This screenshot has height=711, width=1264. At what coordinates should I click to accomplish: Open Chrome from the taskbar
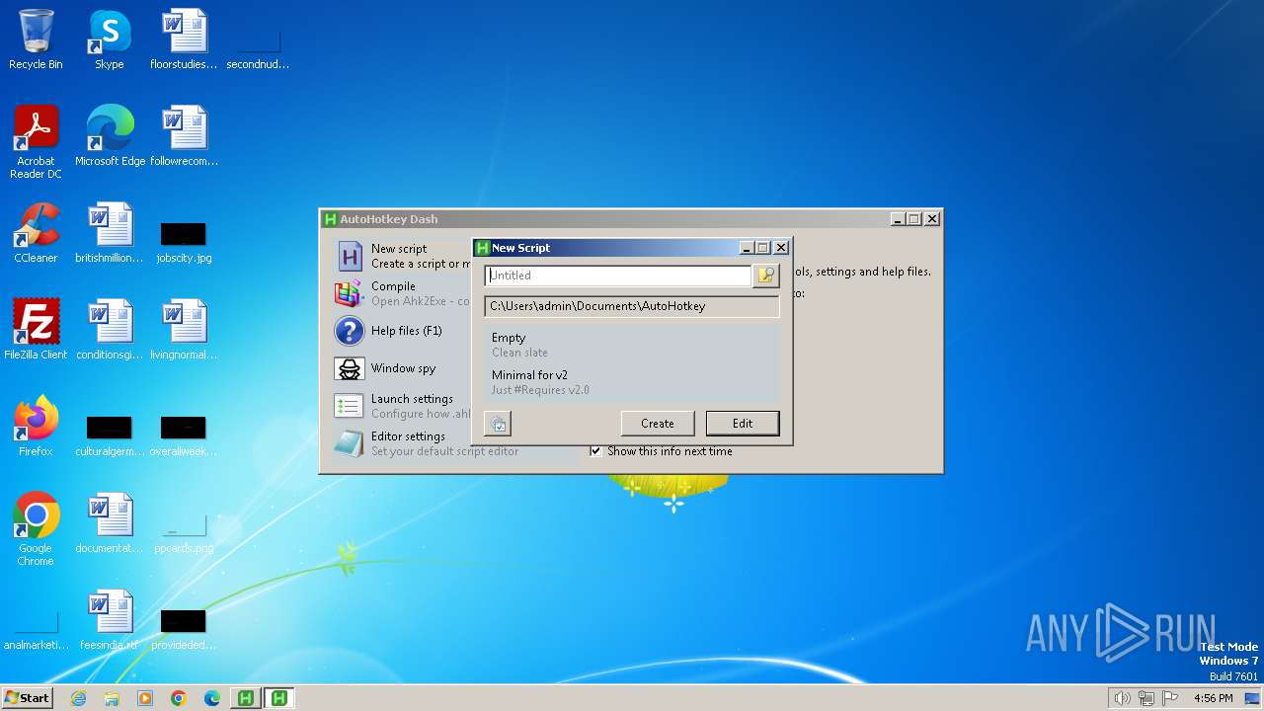(x=179, y=698)
